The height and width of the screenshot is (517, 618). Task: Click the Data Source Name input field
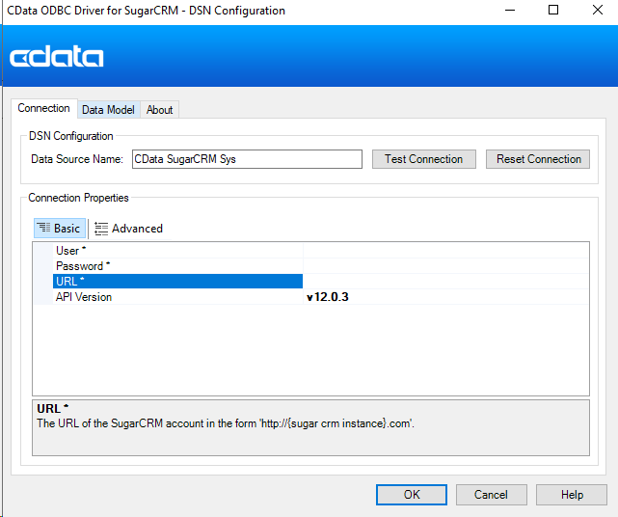click(247, 159)
